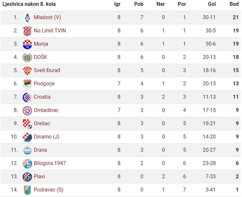Screen dimensions: 242x197
Task: Click the Mladost (V) club crest
Action: pyautogui.click(x=28, y=18)
